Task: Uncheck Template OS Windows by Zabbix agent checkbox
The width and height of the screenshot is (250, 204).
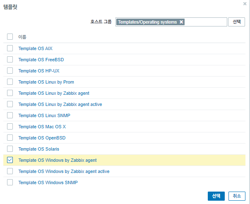Action: coord(10,160)
